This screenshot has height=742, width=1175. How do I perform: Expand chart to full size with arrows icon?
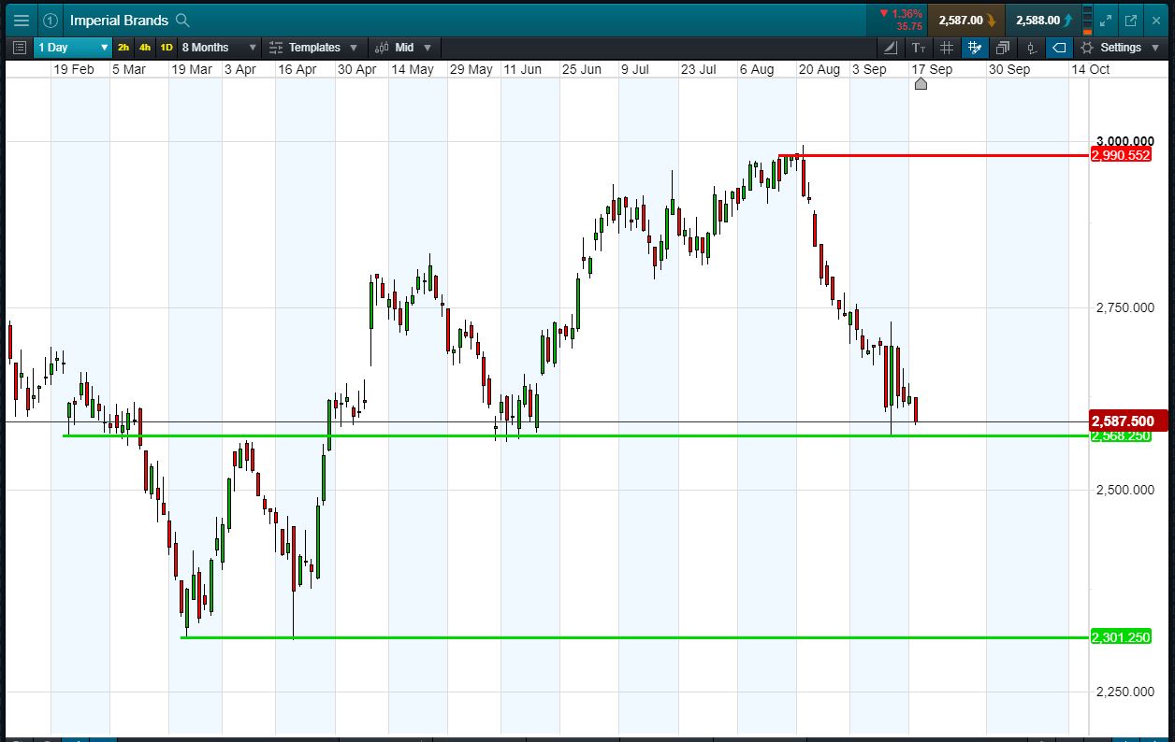[1105, 20]
